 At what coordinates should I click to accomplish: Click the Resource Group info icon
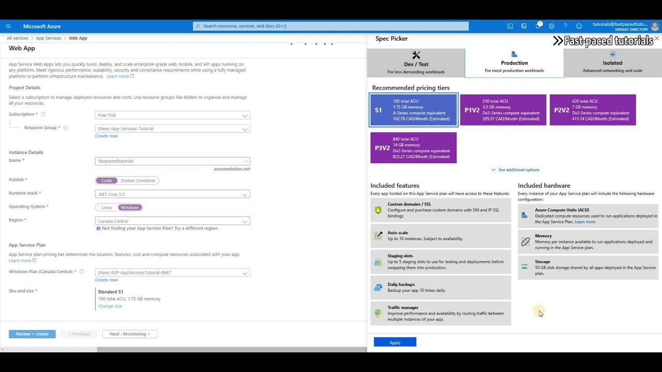(x=65, y=128)
